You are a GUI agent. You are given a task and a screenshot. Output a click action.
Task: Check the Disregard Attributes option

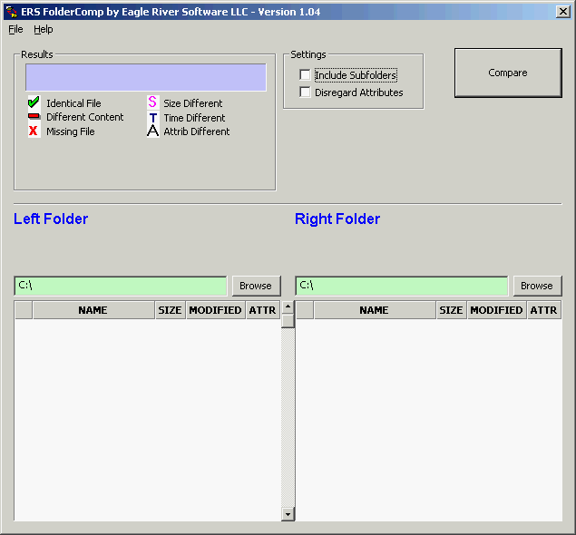click(x=305, y=92)
